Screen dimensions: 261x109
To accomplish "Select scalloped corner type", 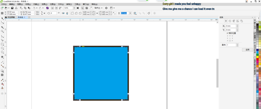I will click(76, 13).
